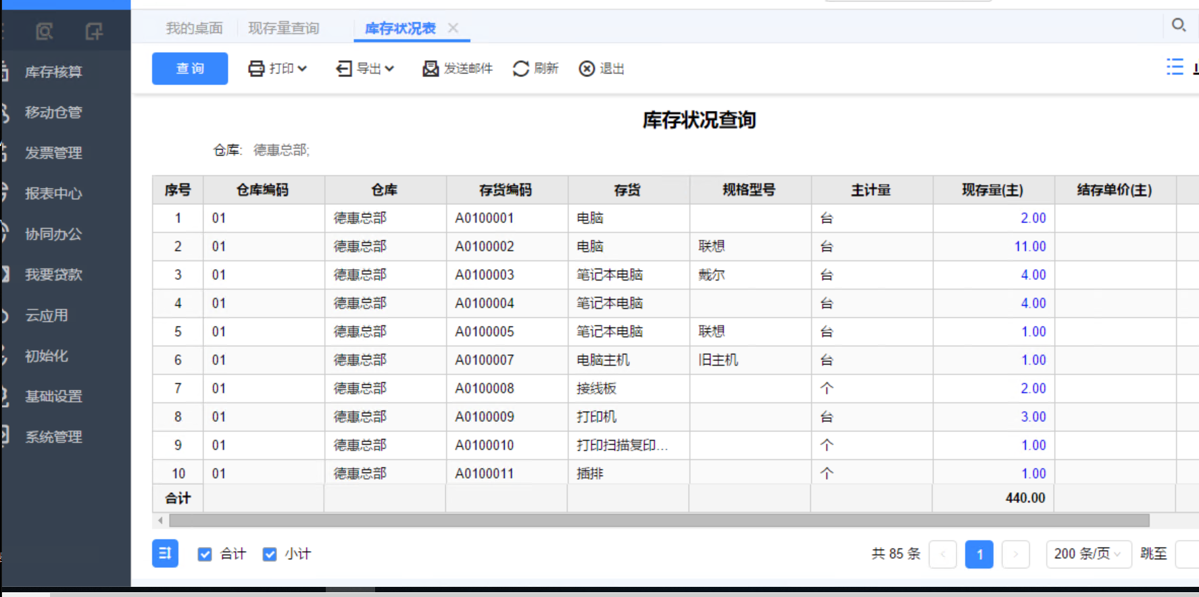Open the list layout icon at toolbar right
Viewport: 1199px width, 597px height.
tap(1175, 67)
